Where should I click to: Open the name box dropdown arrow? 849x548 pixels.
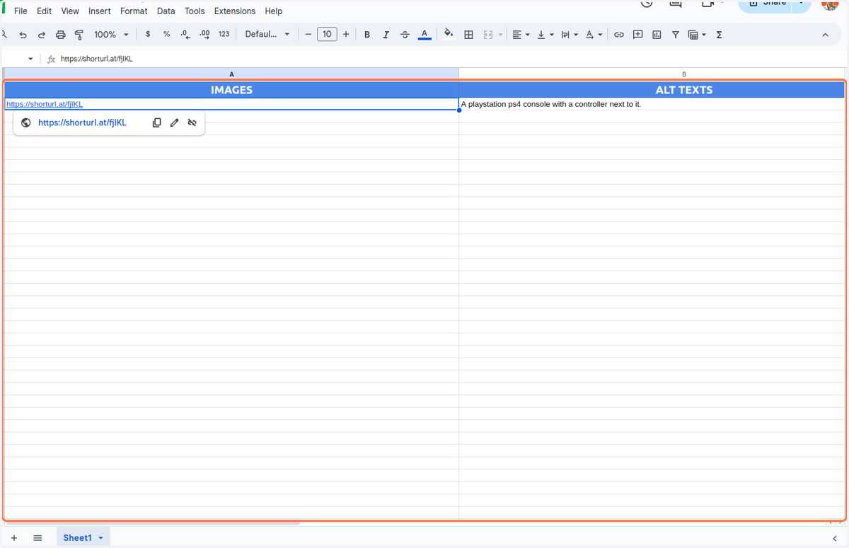[x=30, y=59]
